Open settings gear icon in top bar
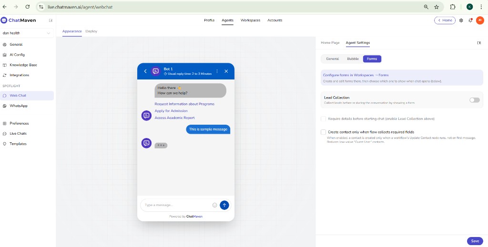Viewport: 488px width, 247px height. pos(461,20)
